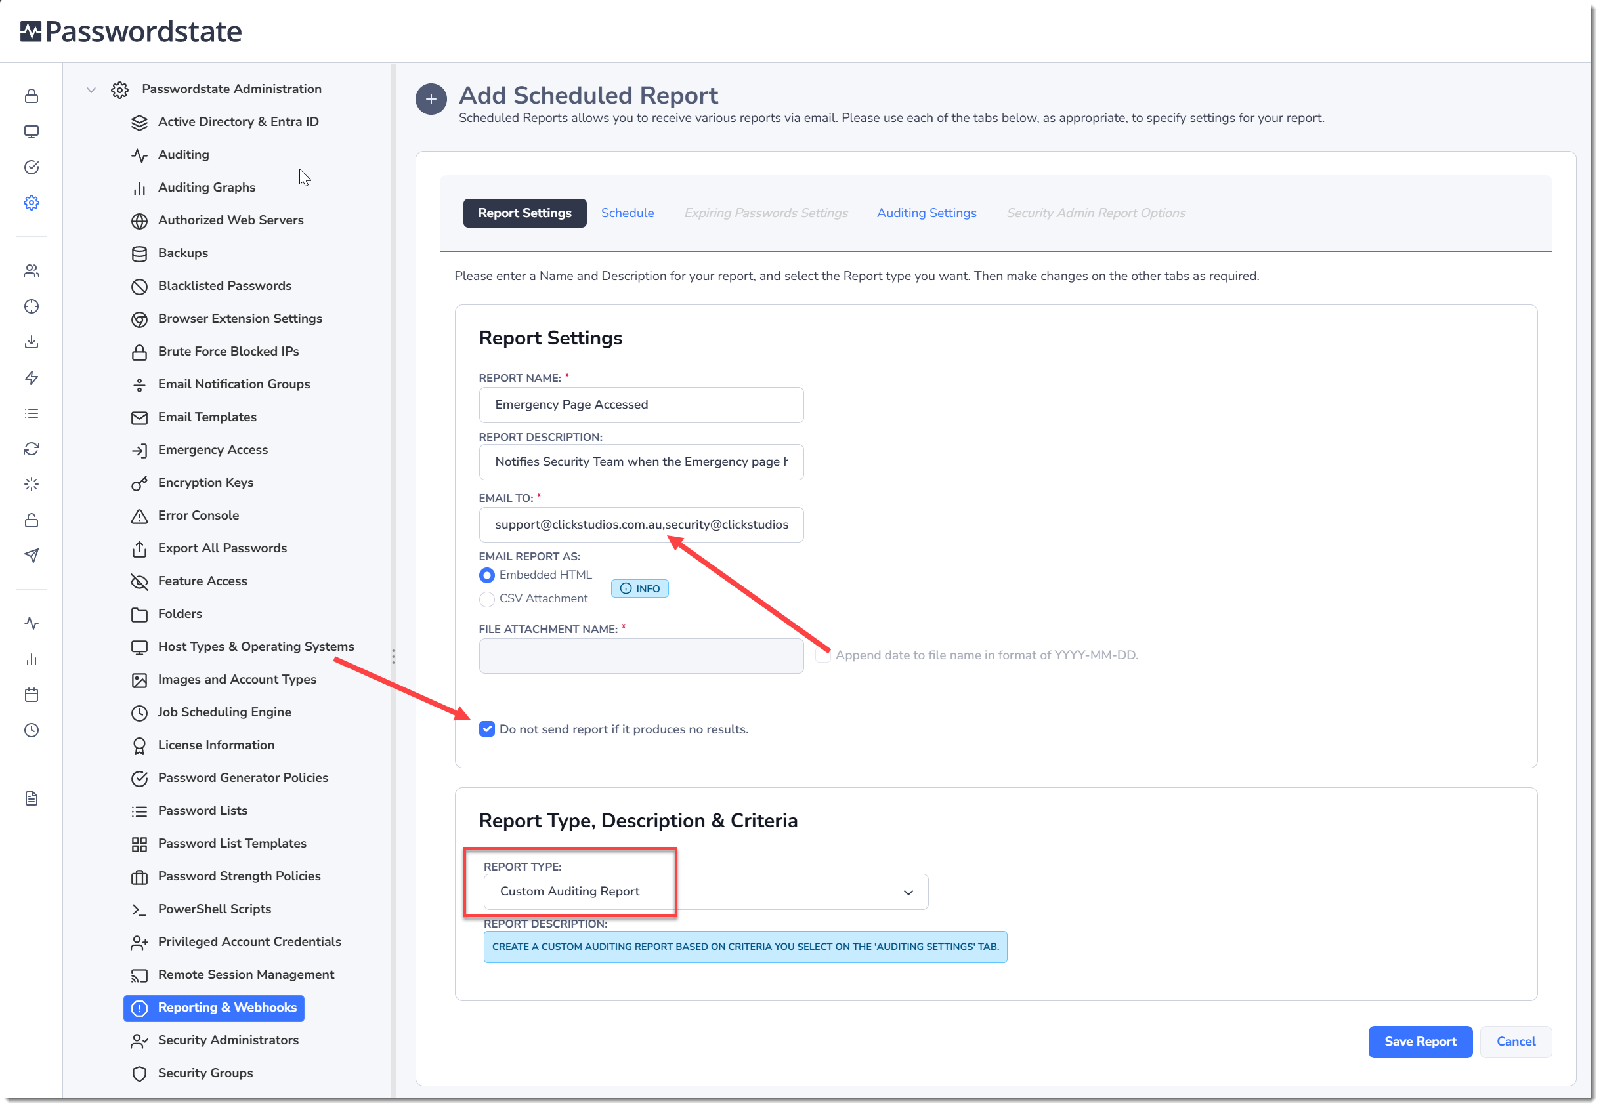This screenshot has height=1108, width=1601.
Task: Open Privileged Account Credentials in the tree
Action: click(249, 942)
